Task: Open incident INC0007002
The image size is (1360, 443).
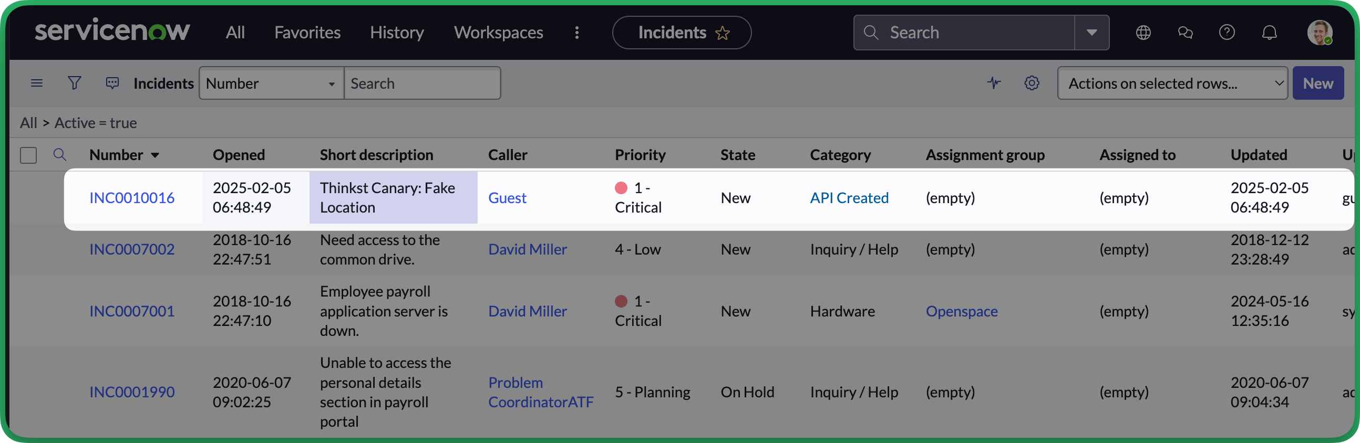Action: 132,249
